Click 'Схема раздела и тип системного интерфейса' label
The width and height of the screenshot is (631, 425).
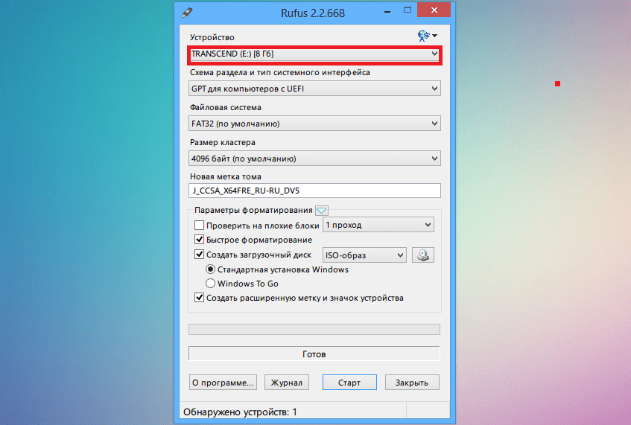(280, 72)
